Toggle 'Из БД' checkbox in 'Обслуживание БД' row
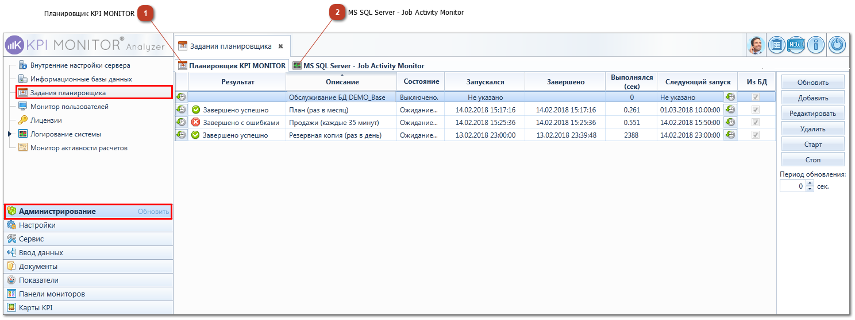855x320 pixels. (756, 97)
